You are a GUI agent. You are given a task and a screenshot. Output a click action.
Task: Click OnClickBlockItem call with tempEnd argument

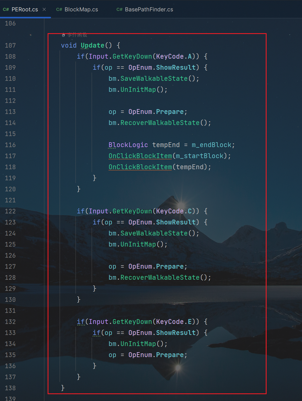140,167
